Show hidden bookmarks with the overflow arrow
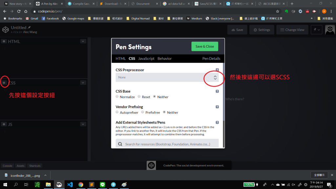The image size is (336, 189). tap(312, 18)
